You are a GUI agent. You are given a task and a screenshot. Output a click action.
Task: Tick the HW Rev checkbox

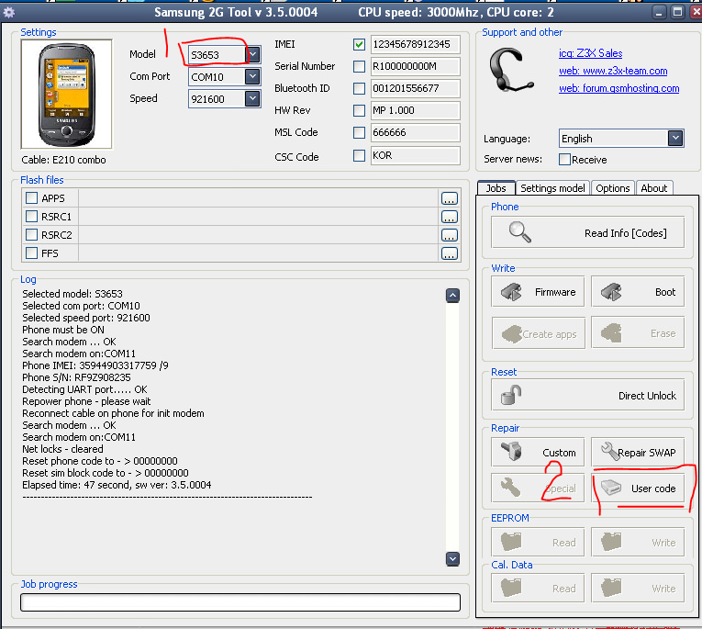[x=359, y=110]
